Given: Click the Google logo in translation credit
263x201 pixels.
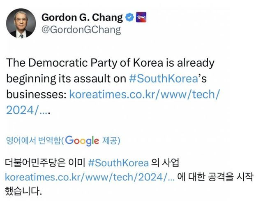Looking at the screenshot, I should [82, 141].
